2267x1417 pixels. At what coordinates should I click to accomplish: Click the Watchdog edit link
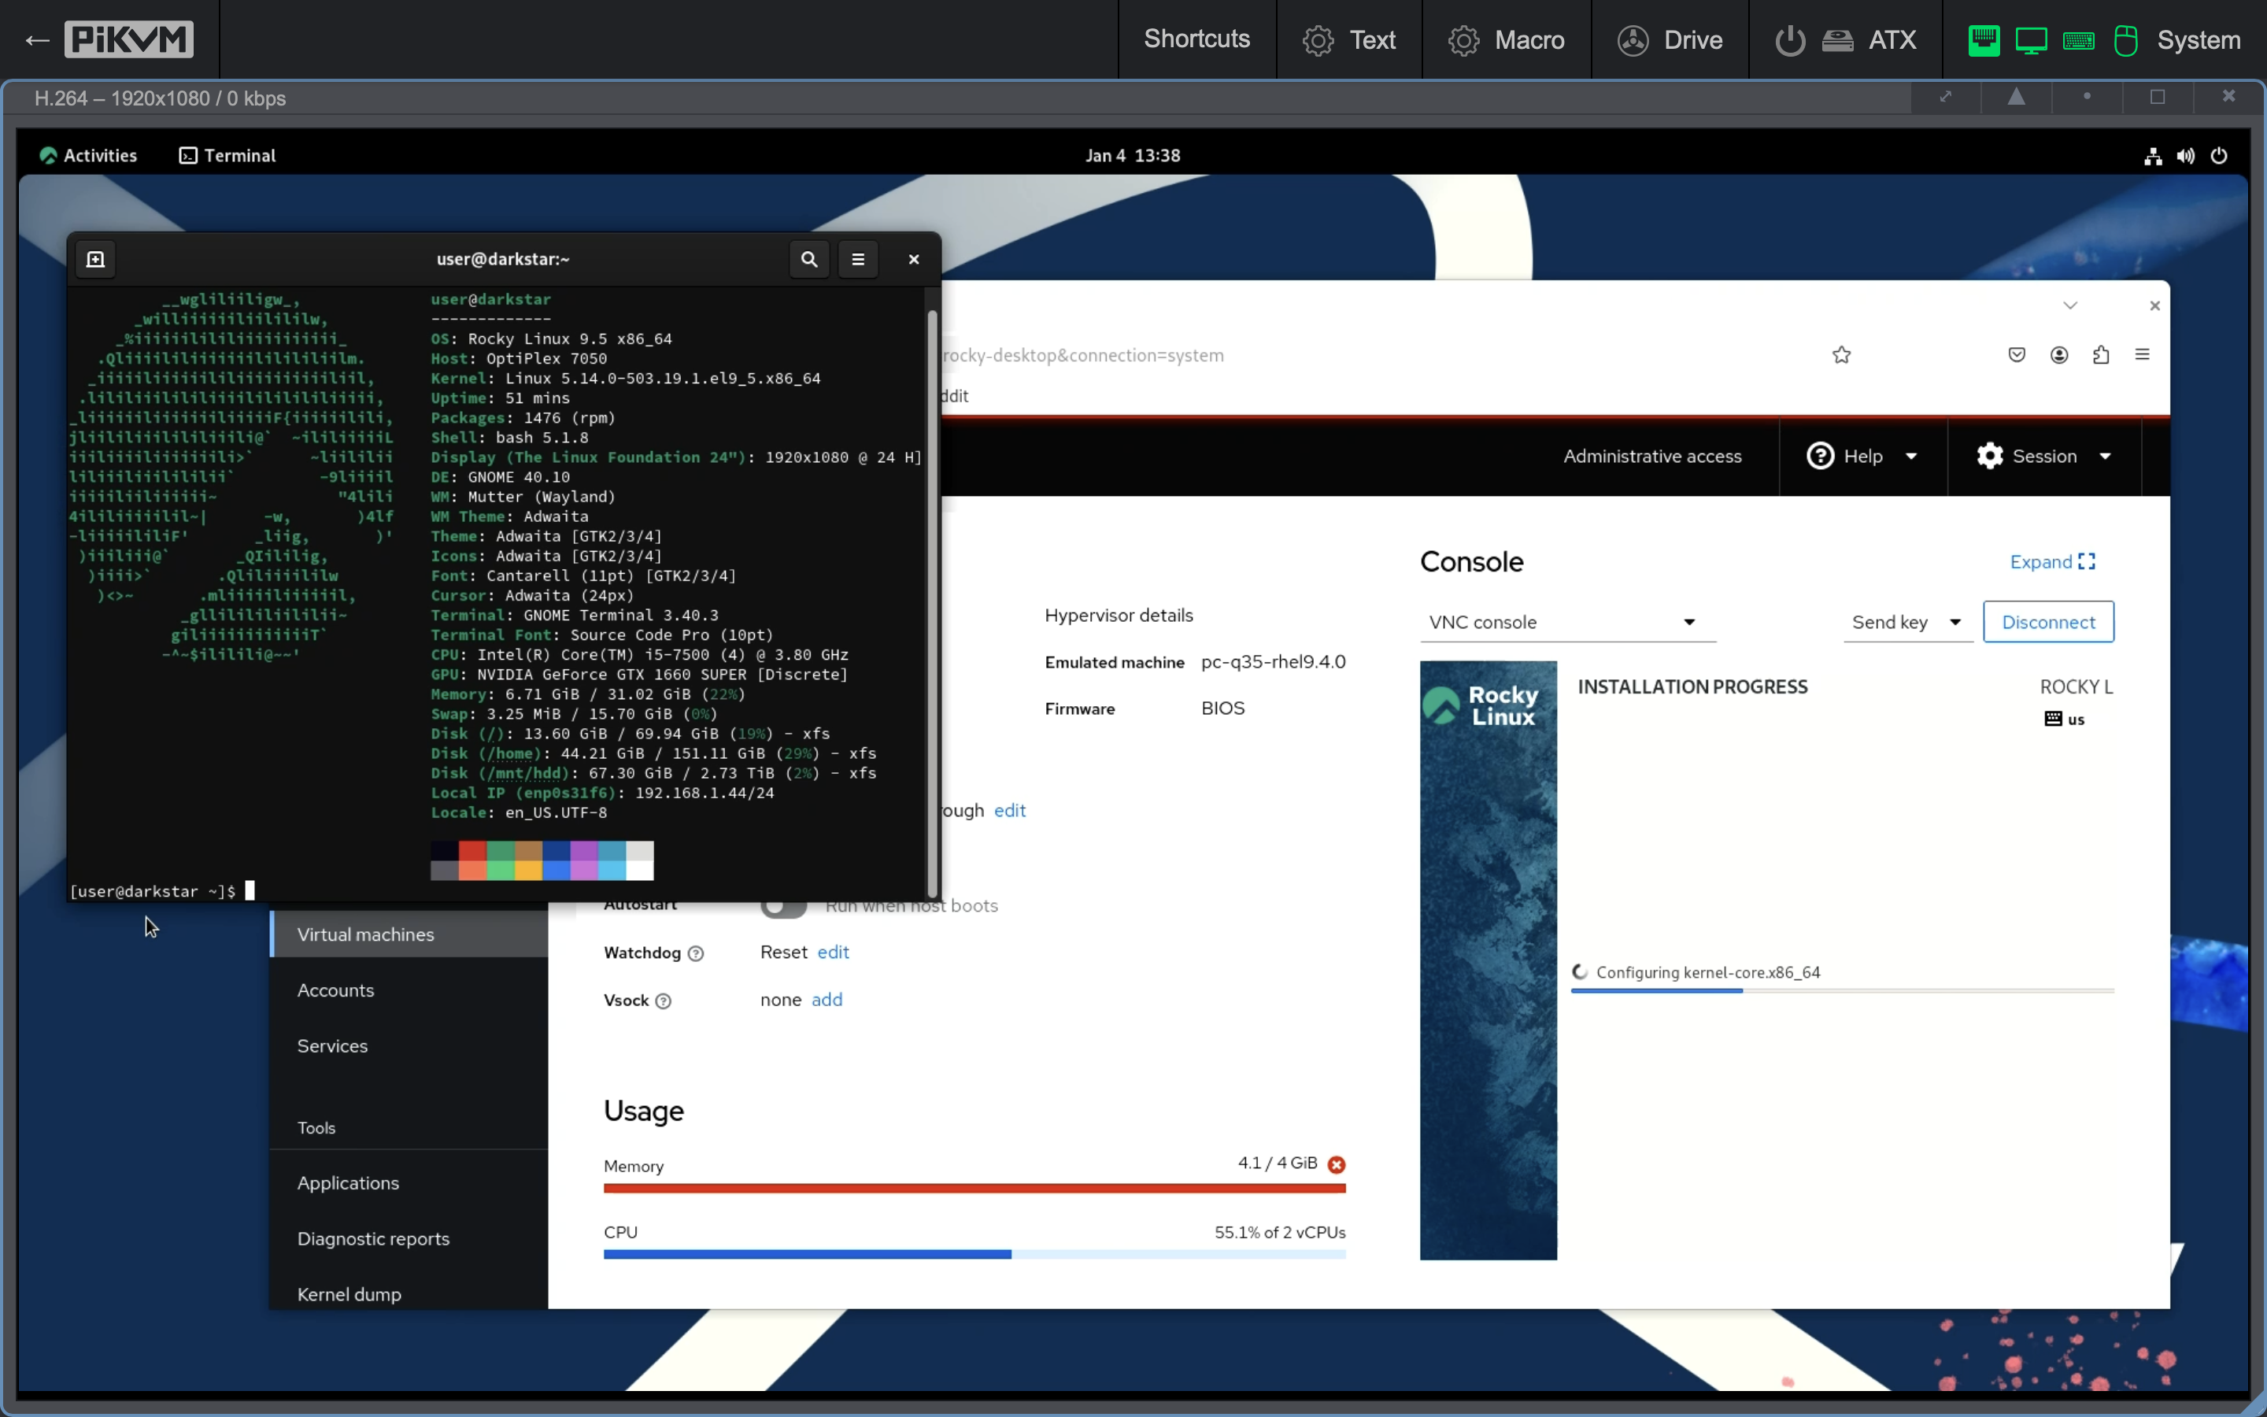[833, 953]
